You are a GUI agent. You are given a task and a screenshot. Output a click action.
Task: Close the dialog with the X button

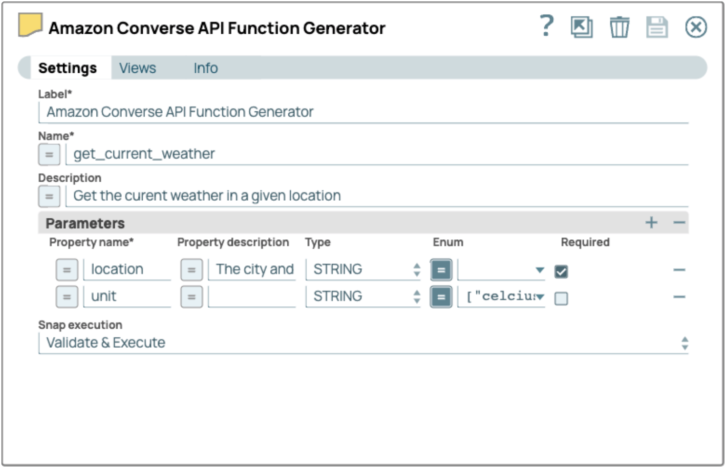[x=696, y=27]
